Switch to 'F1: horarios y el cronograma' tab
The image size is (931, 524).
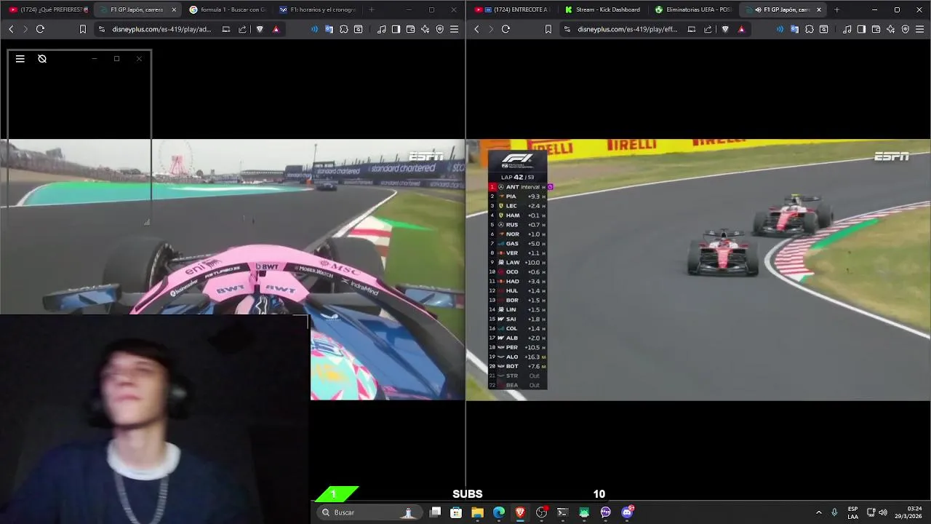(317, 9)
